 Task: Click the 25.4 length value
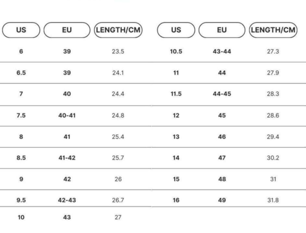coord(118,137)
